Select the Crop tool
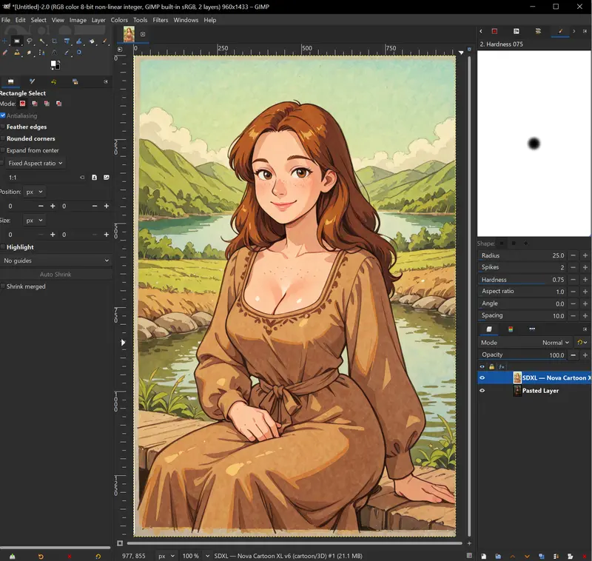Image resolution: width=592 pixels, height=561 pixels. pos(54,41)
